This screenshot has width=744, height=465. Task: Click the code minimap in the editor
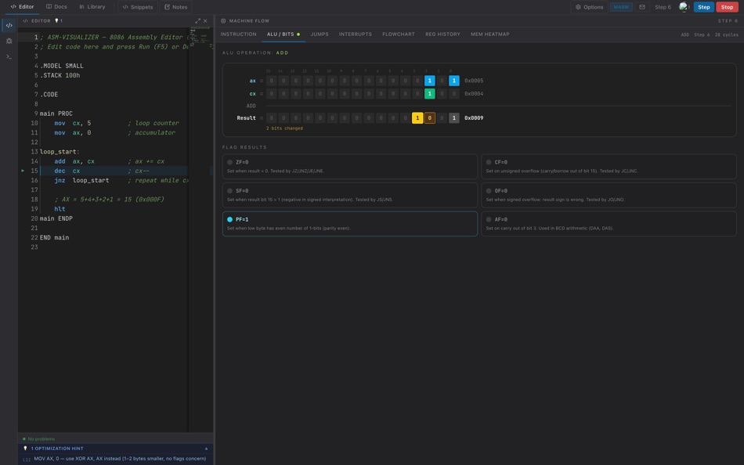(x=201, y=38)
